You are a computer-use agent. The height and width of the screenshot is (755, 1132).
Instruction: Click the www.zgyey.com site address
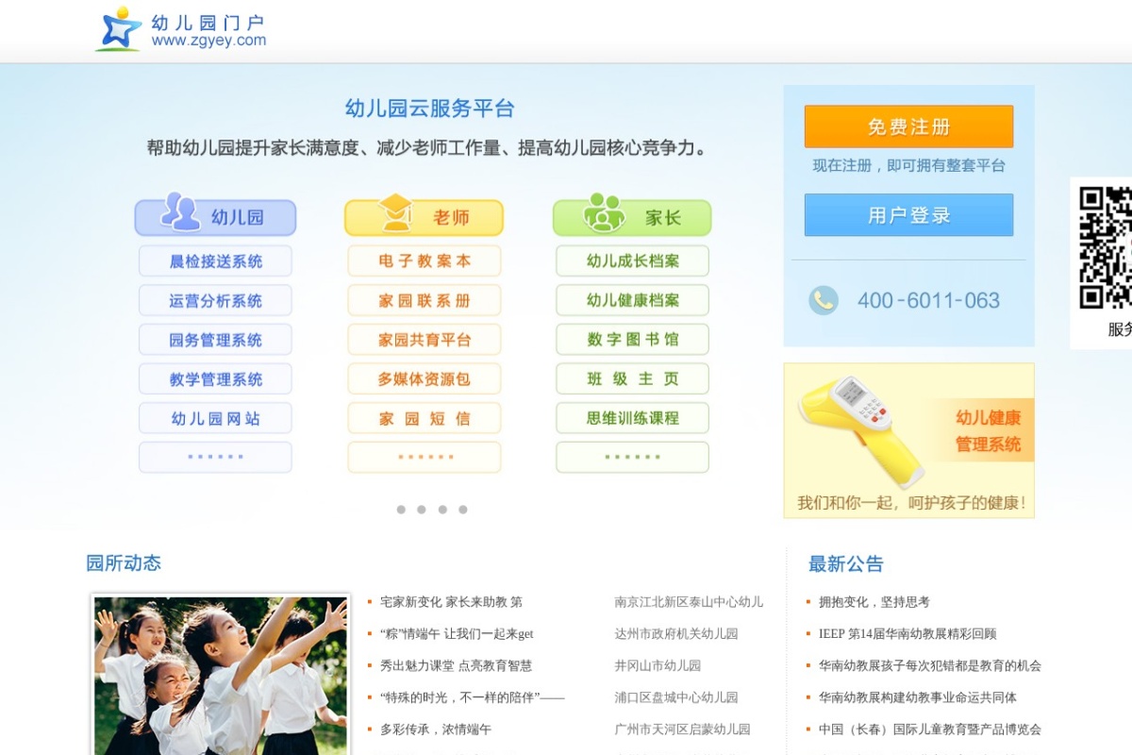pyautogui.click(x=208, y=41)
